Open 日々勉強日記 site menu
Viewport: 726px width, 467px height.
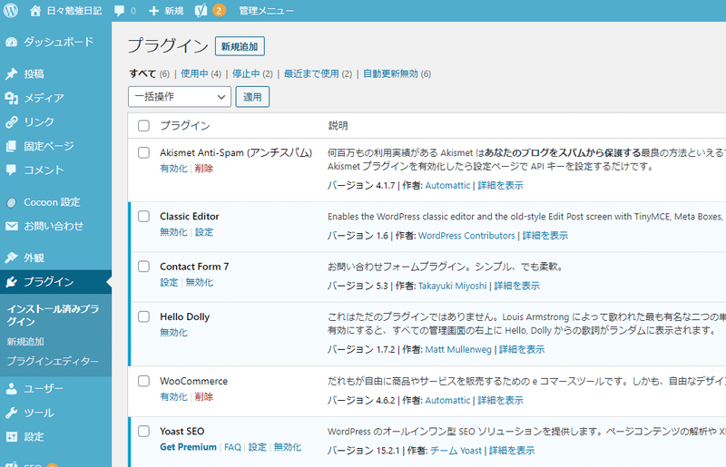tap(74, 11)
